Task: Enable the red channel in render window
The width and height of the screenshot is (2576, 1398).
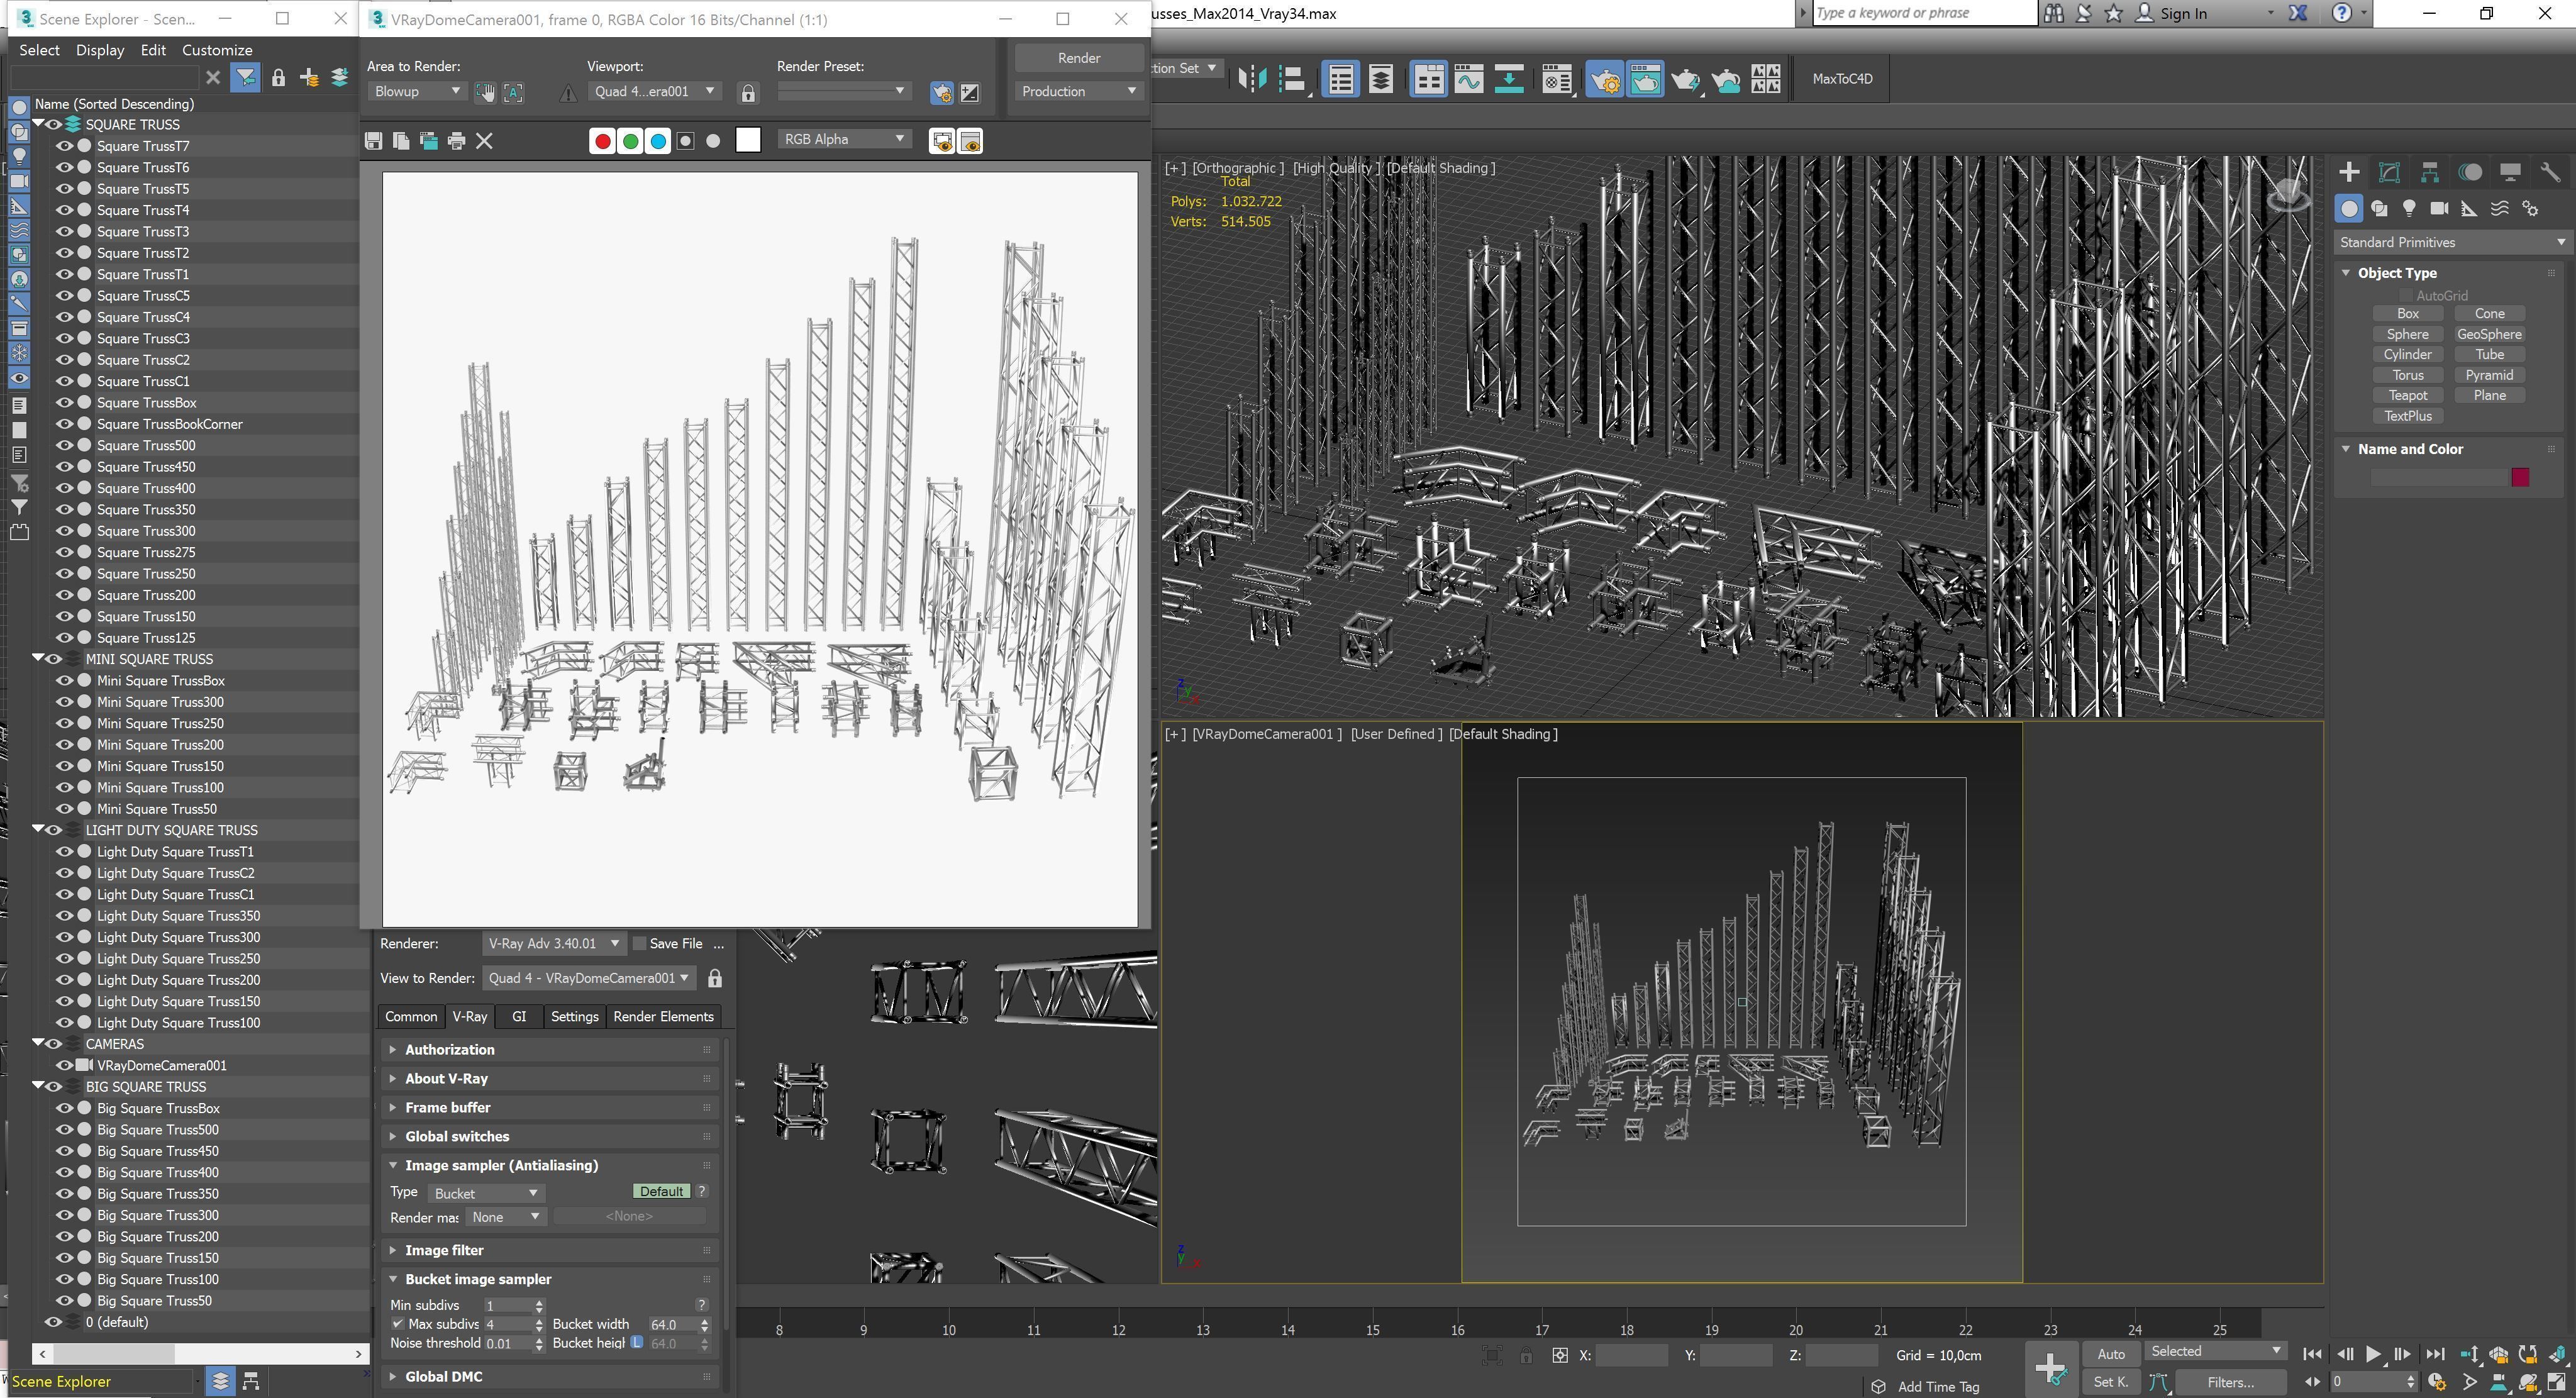Action: (x=602, y=141)
